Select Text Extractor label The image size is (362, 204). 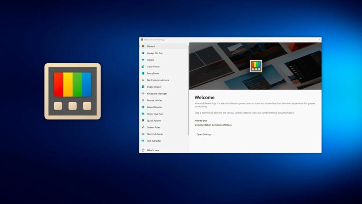[154, 141]
